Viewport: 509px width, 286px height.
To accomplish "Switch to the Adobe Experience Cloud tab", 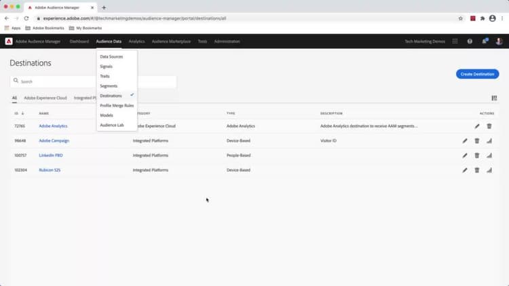I will coord(45,98).
